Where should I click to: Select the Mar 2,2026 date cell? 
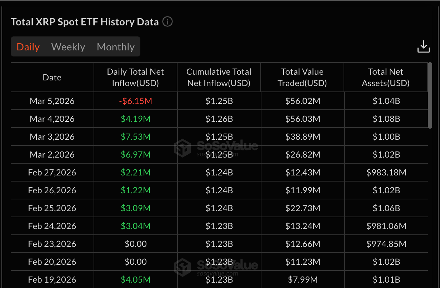pyautogui.click(x=52, y=155)
